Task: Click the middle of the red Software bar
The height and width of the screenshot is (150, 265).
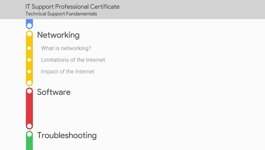Action: click(29, 108)
